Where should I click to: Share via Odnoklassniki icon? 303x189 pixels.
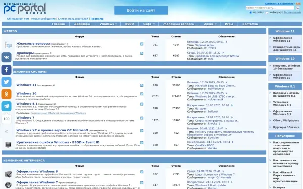pos(7,94)
